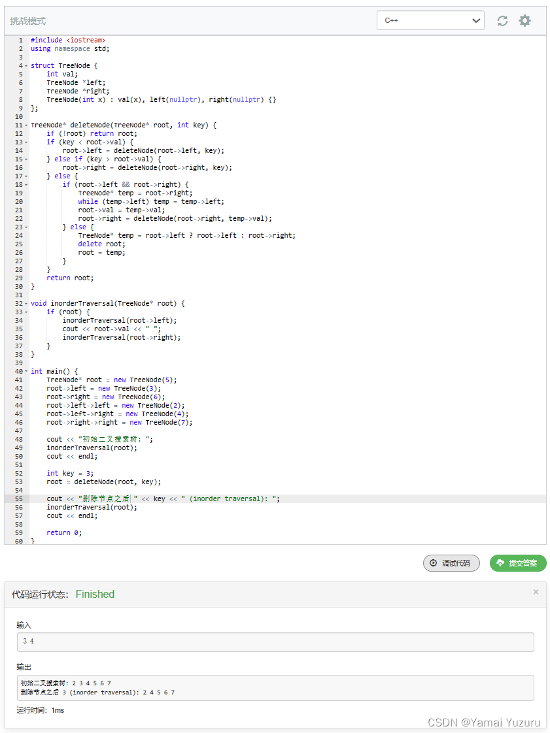Click the 提交答案 submit button
The height and width of the screenshot is (733, 550).
518,563
